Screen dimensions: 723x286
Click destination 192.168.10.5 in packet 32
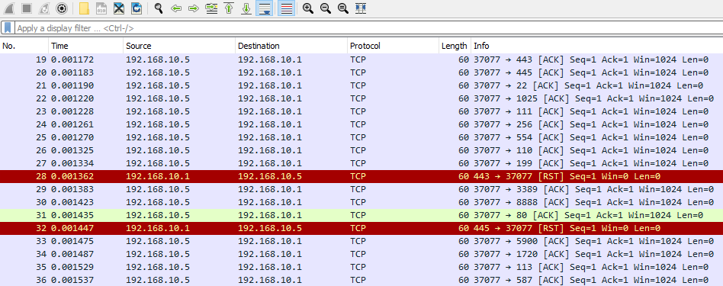pos(270,228)
